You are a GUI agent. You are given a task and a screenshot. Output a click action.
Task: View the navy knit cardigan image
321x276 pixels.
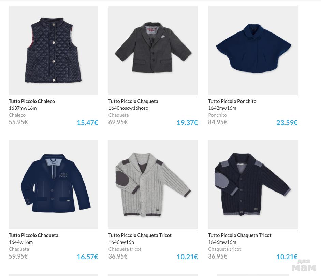(x=253, y=184)
